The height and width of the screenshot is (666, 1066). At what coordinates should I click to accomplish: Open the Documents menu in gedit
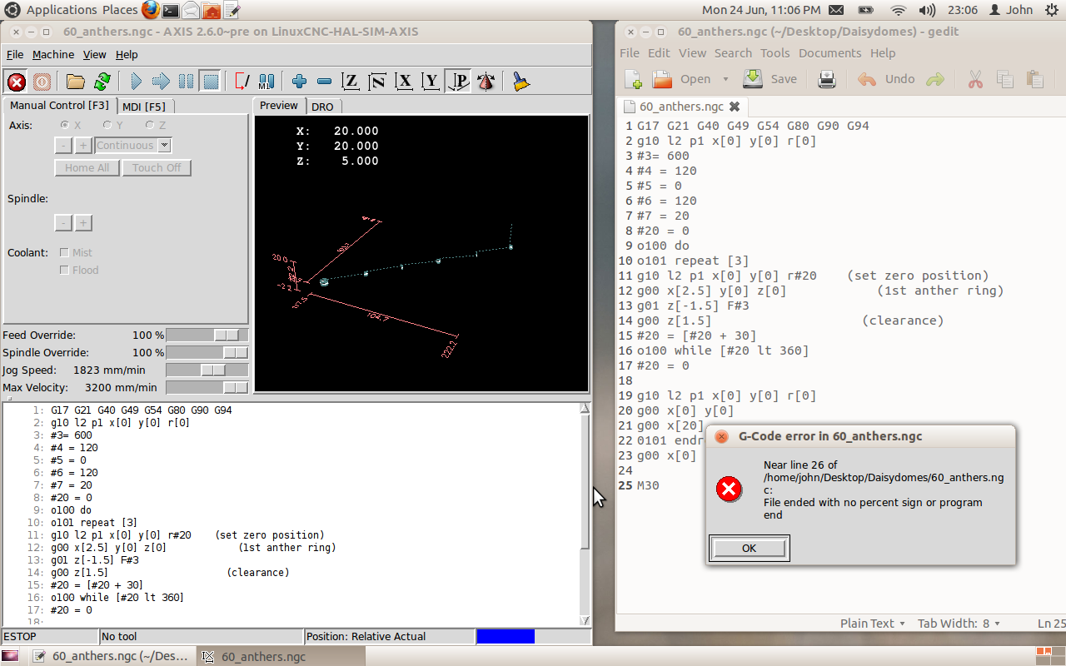829,52
